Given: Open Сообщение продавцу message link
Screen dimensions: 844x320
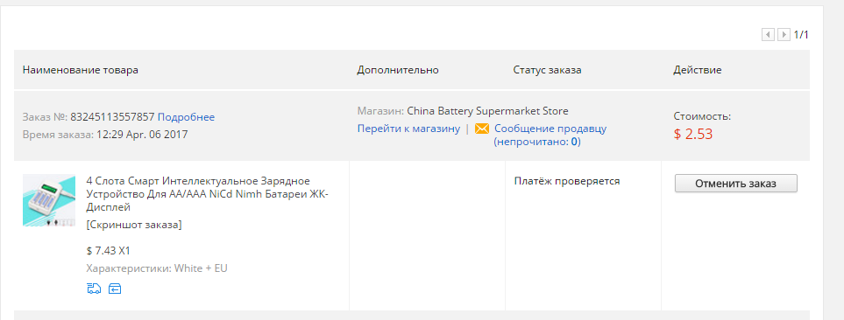Looking at the screenshot, I should coord(550,129).
